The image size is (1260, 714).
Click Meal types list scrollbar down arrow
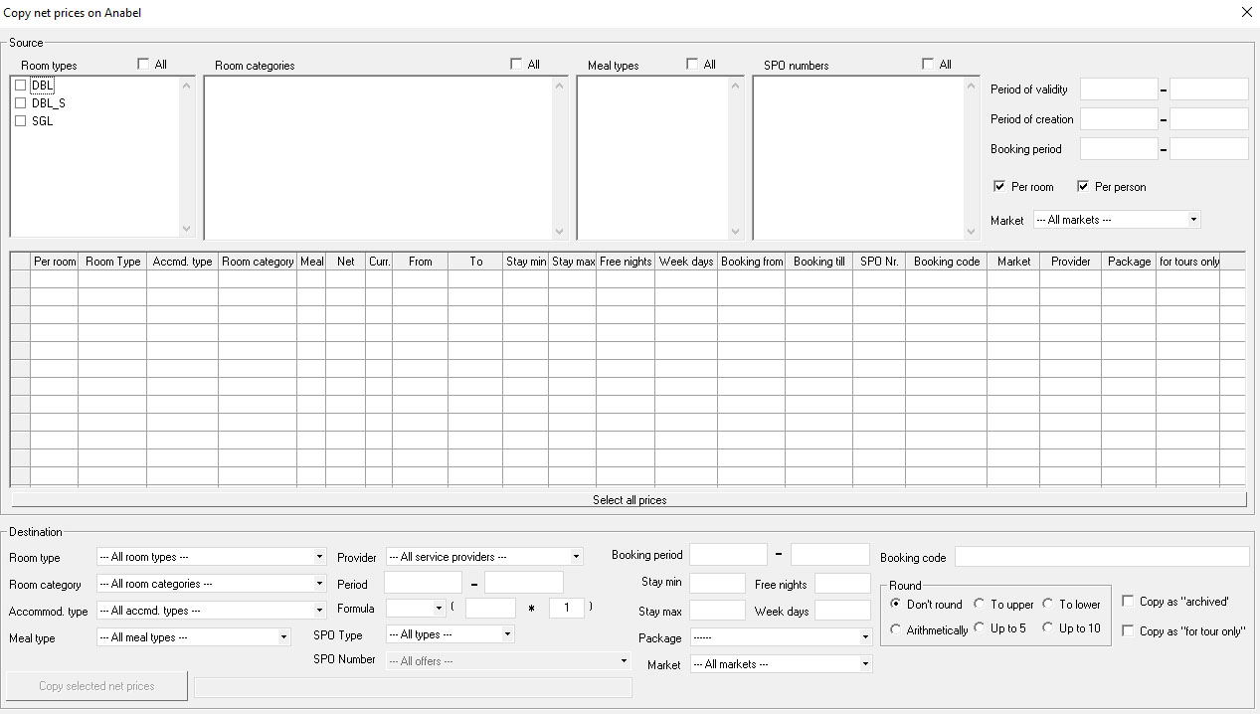click(736, 232)
